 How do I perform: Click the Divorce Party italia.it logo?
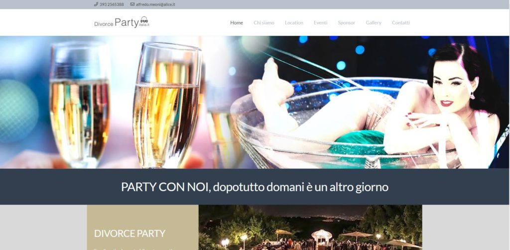[x=122, y=22]
